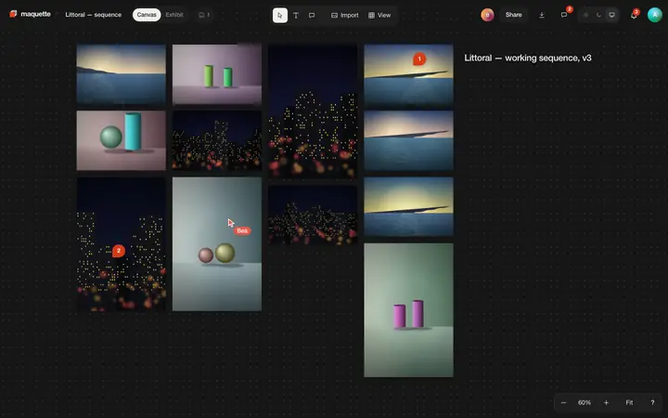Switch to dark theme moon icon
The width and height of the screenshot is (668, 418).
[x=598, y=15]
